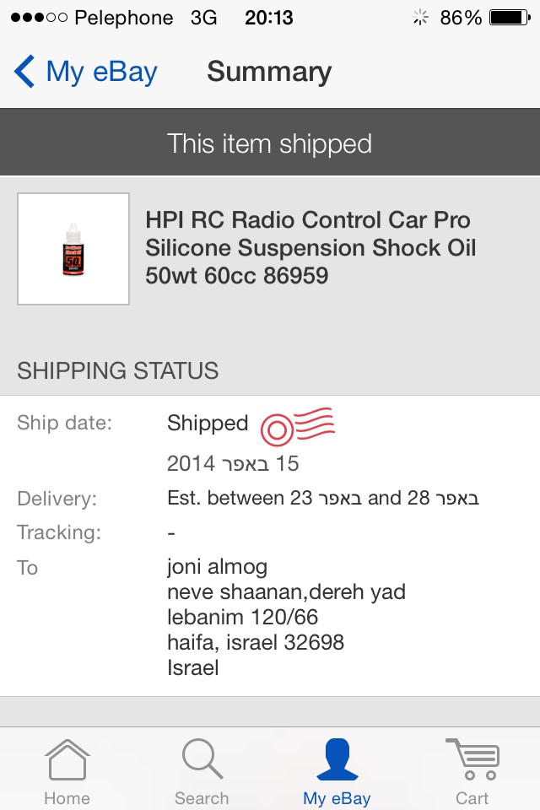Tap the Cart tab label
The image size is (540, 810).
[472, 797]
